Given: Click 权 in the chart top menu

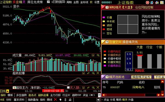Looking at the screenshot, I should point(91,2).
